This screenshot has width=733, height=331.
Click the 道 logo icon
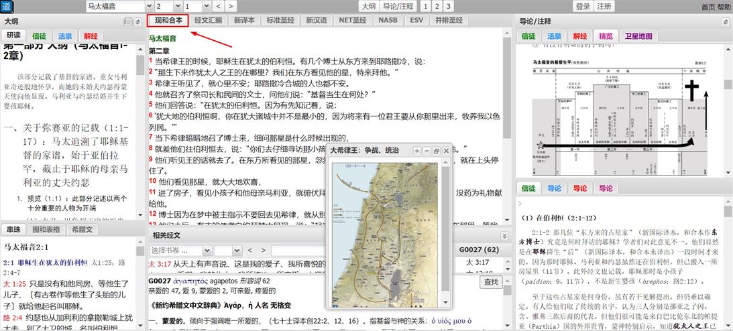tap(7, 7)
